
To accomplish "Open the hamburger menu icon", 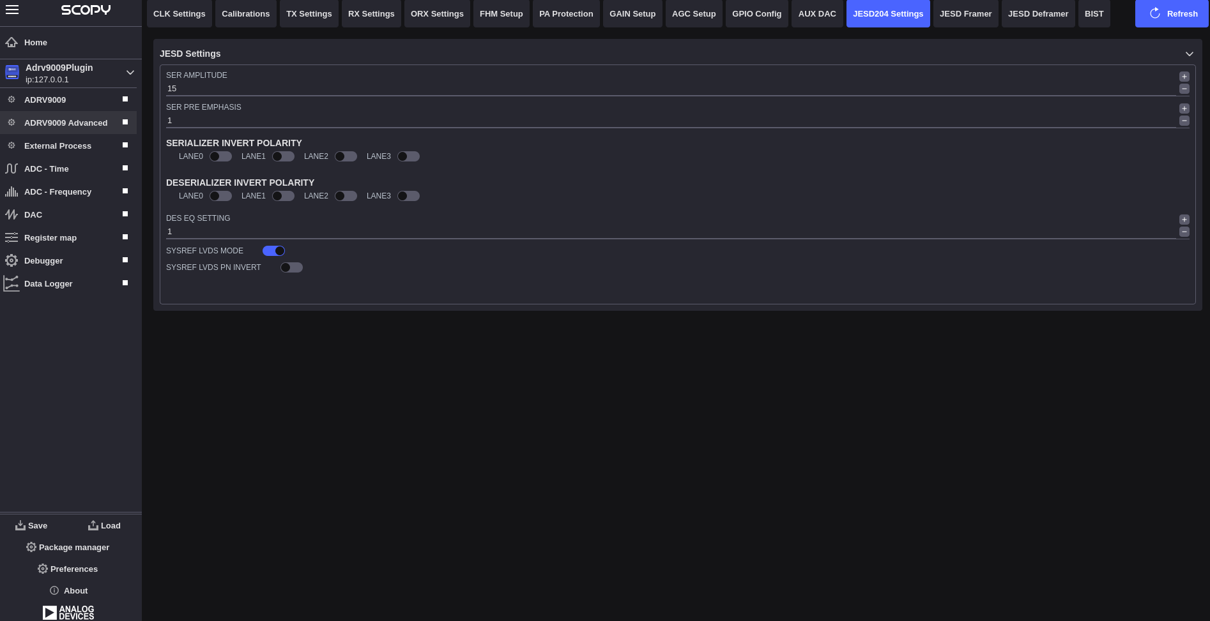I will pyautogui.click(x=11, y=10).
